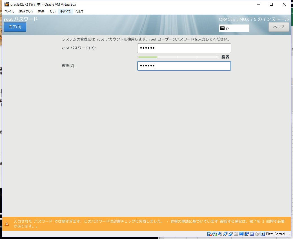Click the host key icon beside Right Control
The width and height of the screenshot is (293, 239).
tap(263, 234)
